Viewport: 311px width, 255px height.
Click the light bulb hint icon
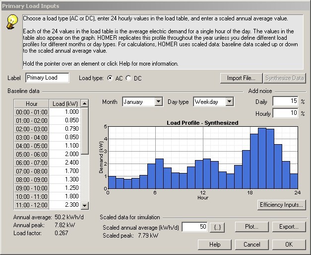click(12, 22)
